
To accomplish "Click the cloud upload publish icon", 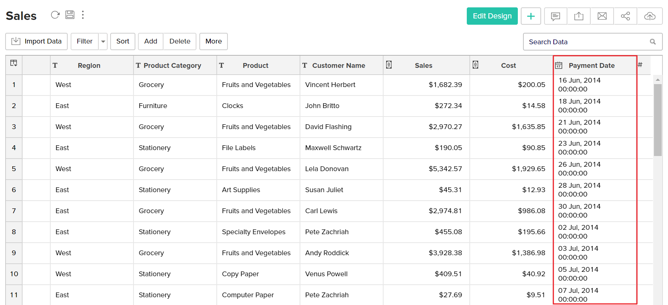I will pos(650,16).
